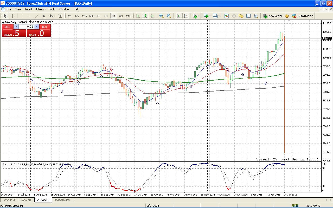The width and height of the screenshot is (333, 208).
Task: Open the Window menu
Action: [64, 9]
